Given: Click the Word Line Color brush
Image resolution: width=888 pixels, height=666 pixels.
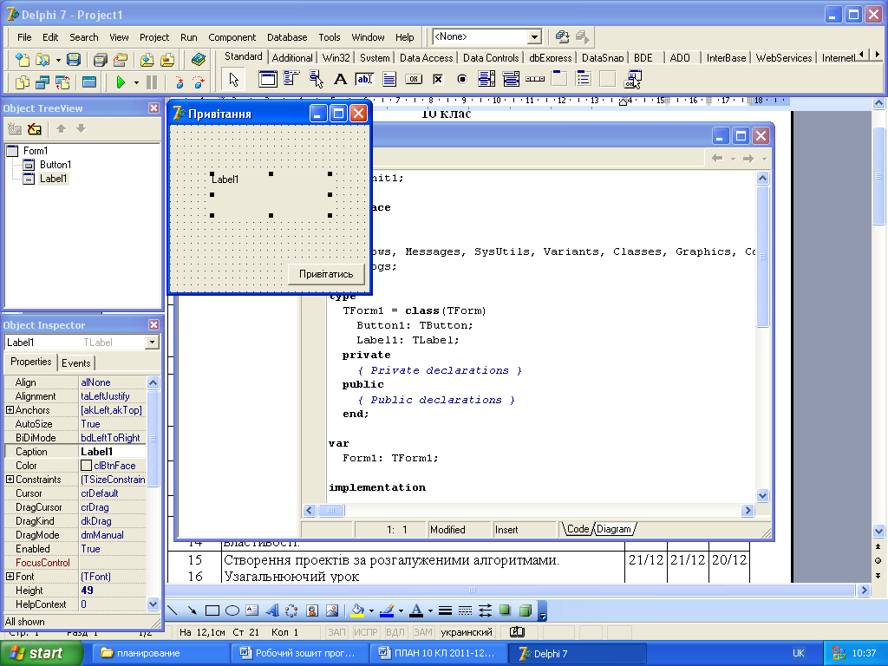Looking at the screenshot, I should (x=388, y=610).
